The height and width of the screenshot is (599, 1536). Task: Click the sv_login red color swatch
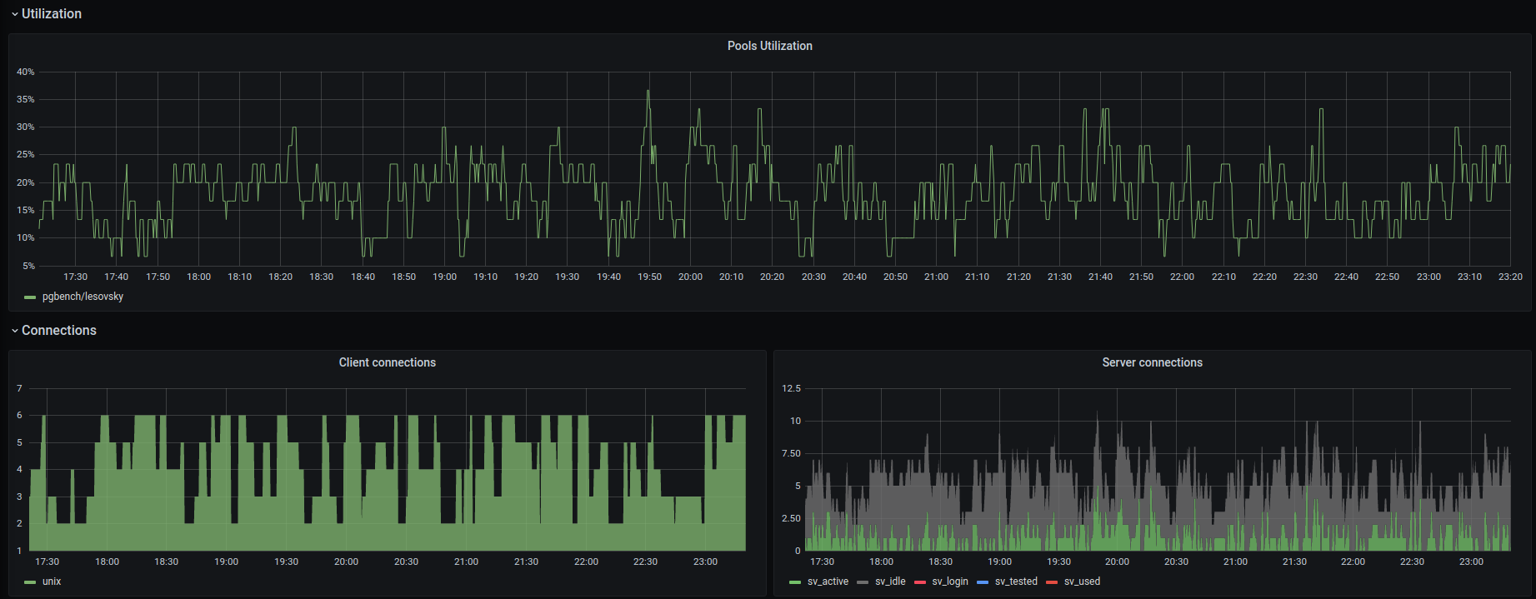pos(920,582)
